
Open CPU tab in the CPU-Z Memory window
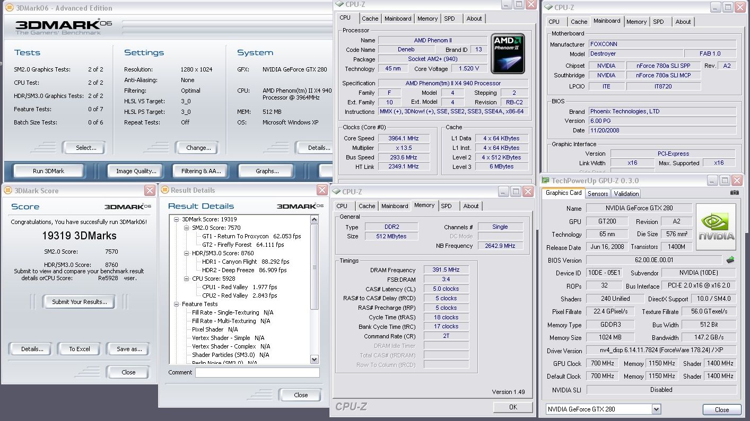tap(342, 206)
